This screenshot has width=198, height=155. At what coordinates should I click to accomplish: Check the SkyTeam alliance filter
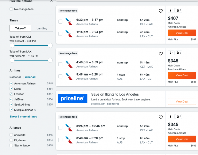pyautogui.click(x=11, y=140)
